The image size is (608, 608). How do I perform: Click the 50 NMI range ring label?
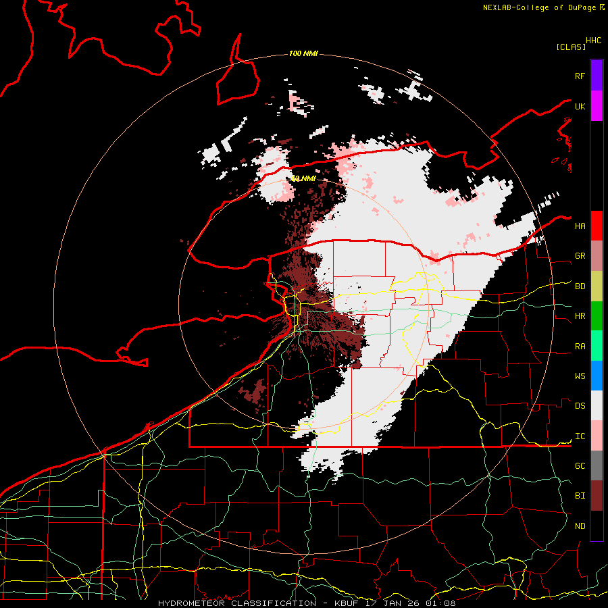click(x=303, y=178)
